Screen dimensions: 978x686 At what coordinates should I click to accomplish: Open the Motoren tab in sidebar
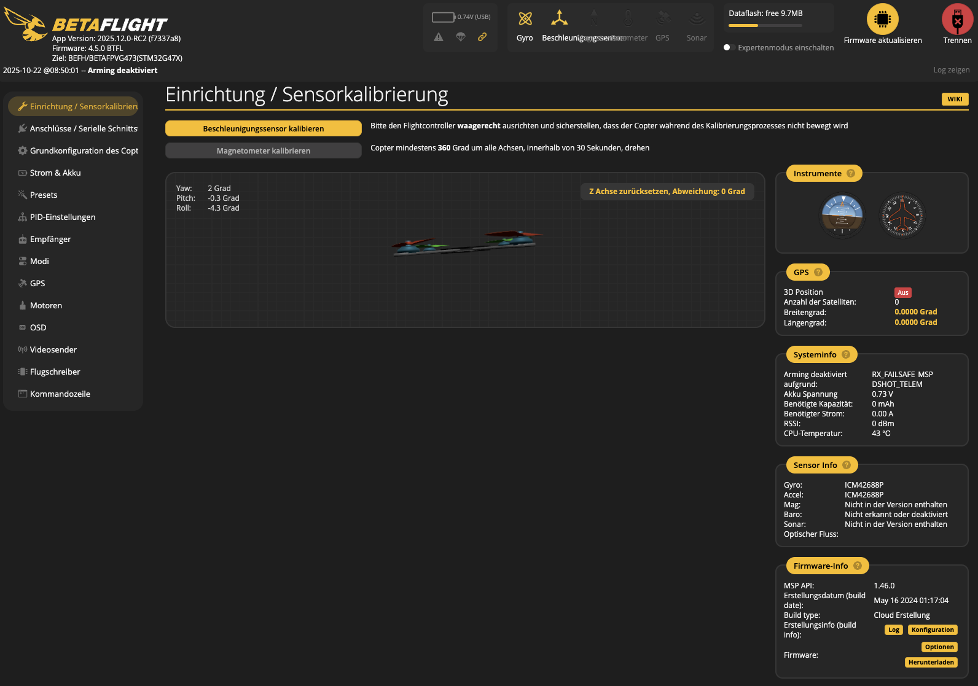[46, 305]
